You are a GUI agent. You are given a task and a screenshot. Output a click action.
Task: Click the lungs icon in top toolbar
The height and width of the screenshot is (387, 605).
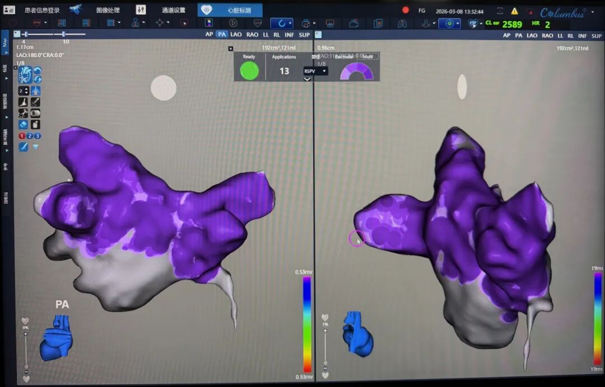[402, 23]
